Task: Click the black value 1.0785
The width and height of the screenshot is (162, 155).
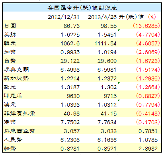Action: 148,140
